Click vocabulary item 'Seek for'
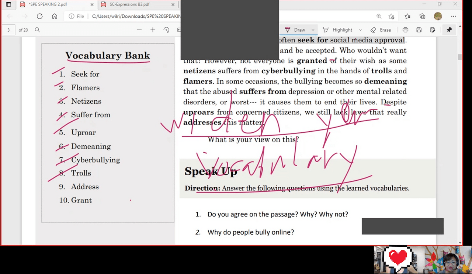 85,74
